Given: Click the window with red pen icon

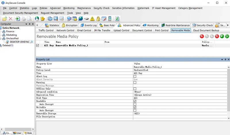Looking at the screenshot, I should tap(104, 19).
